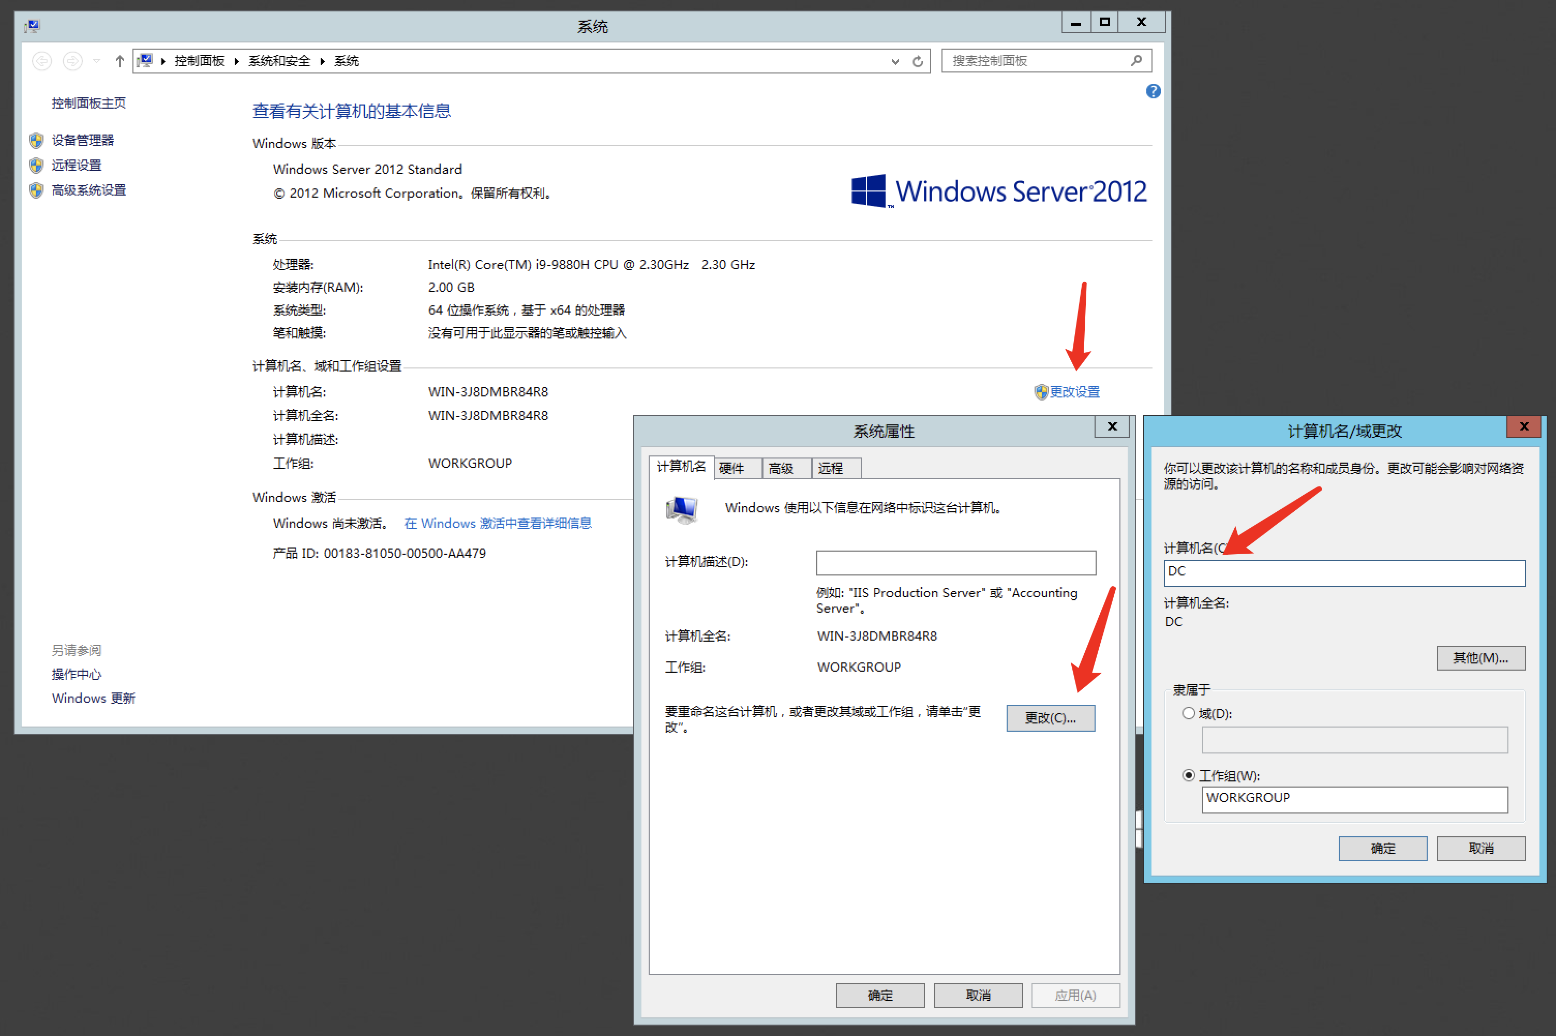Viewport: 1556px width, 1036px height.
Task: Click the 计算机描述 text field
Action: pos(955,563)
